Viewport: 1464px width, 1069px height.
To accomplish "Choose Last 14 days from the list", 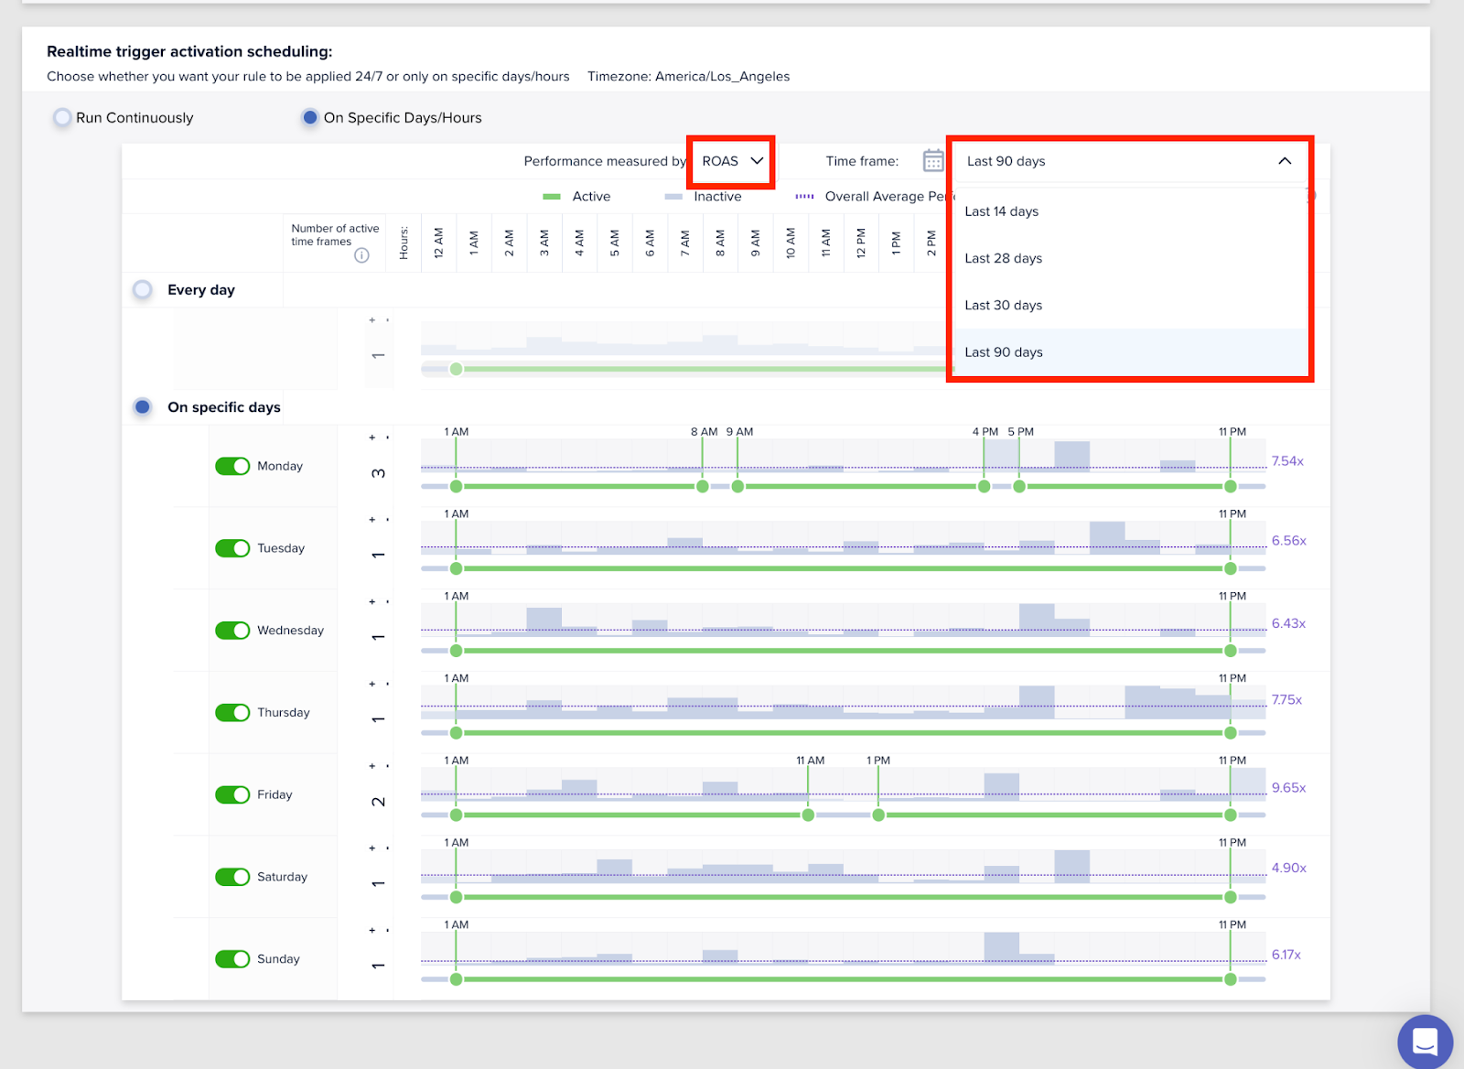I will [x=1131, y=211].
